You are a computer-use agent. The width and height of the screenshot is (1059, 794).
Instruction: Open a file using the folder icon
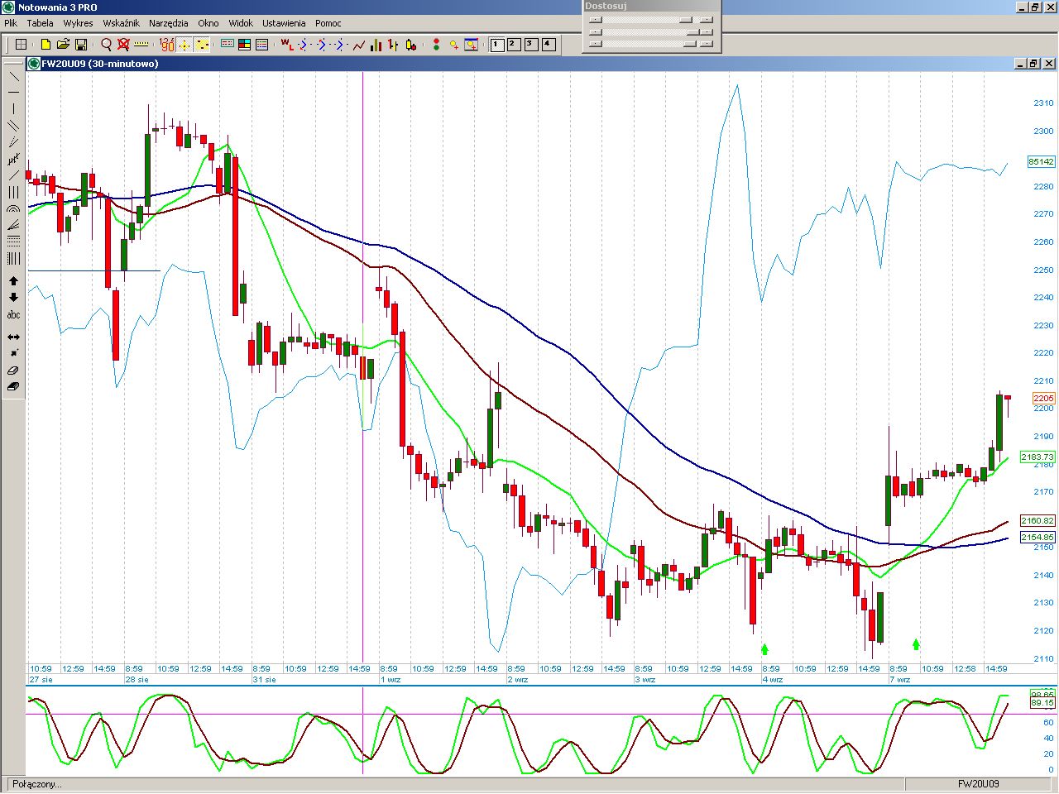point(63,45)
